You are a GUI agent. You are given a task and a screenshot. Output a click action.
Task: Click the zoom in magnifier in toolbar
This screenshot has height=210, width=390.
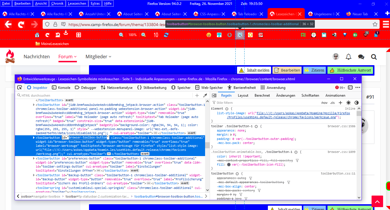click(143, 35)
